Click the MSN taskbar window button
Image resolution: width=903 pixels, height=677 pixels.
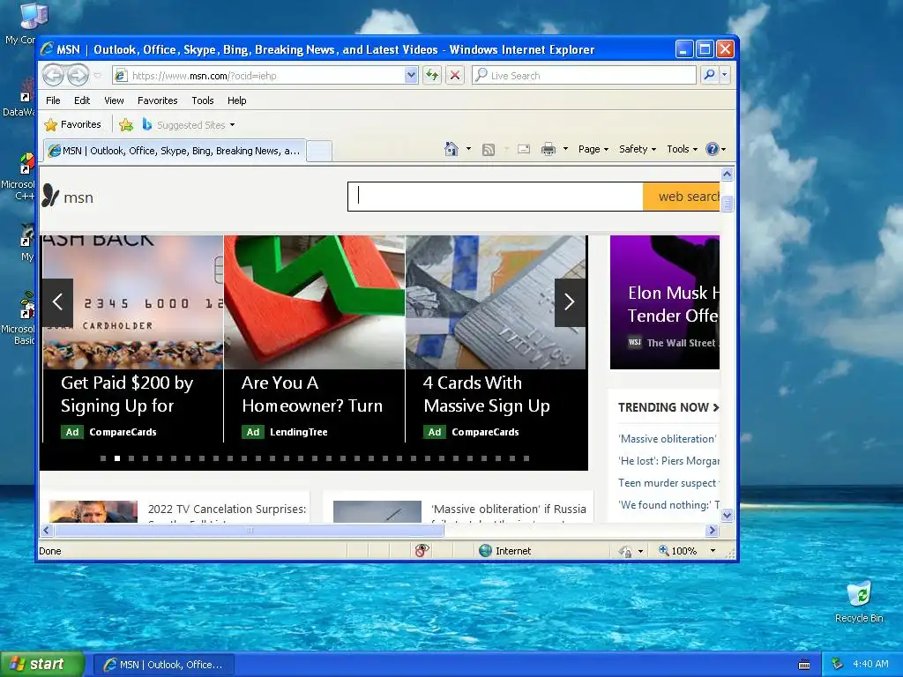pyautogui.click(x=163, y=665)
